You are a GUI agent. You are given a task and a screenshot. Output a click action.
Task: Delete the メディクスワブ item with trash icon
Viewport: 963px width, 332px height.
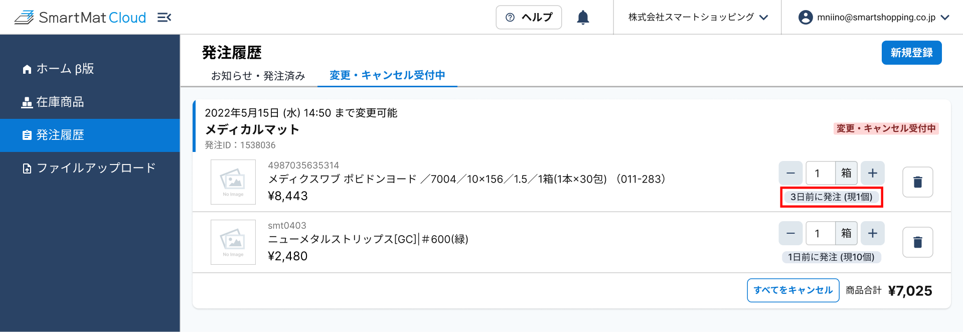(x=917, y=182)
